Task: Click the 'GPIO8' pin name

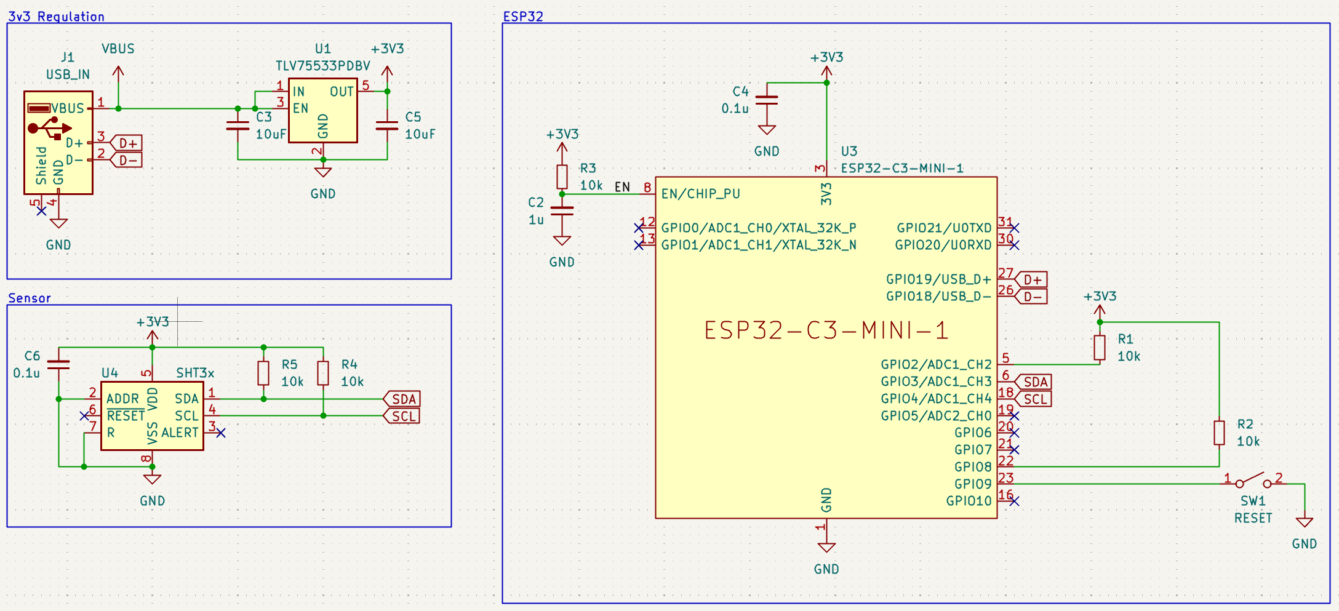Action: click(973, 467)
